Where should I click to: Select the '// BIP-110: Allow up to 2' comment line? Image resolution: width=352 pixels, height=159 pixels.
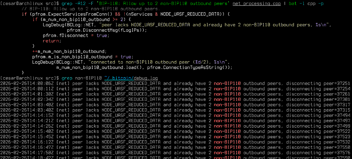click(x=91, y=9)
